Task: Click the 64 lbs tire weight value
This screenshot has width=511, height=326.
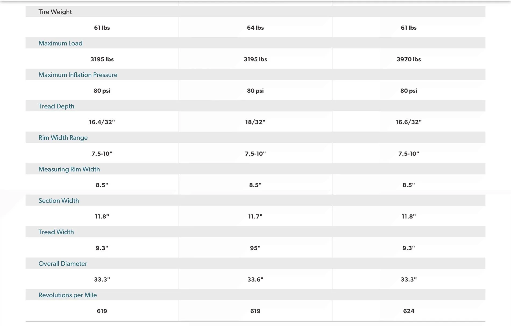Action: pyautogui.click(x=255, y=28)
